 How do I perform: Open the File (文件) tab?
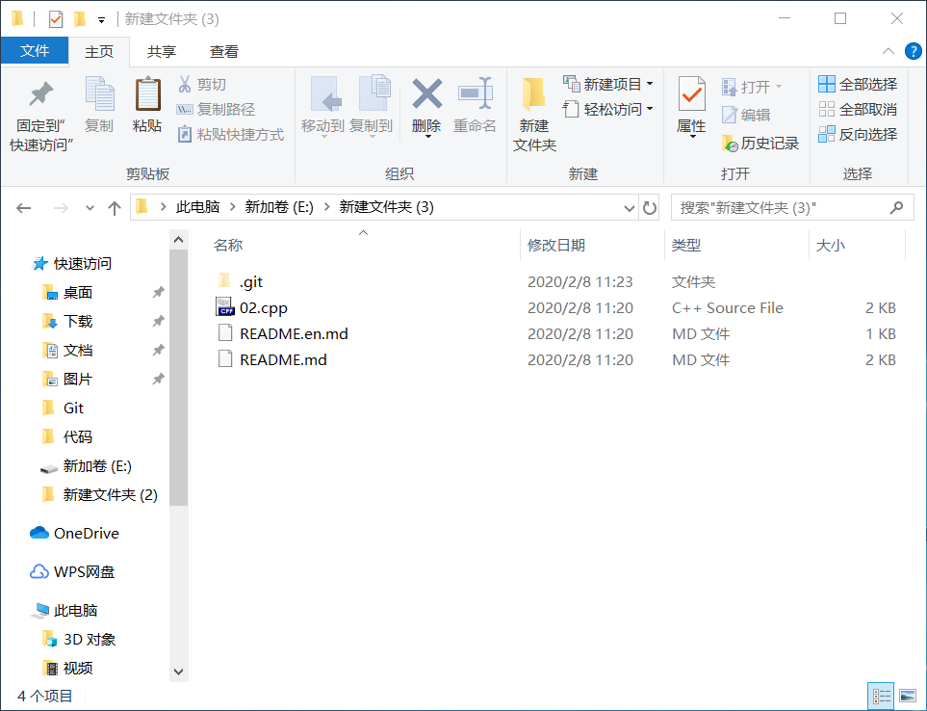[x=35, y=51]
